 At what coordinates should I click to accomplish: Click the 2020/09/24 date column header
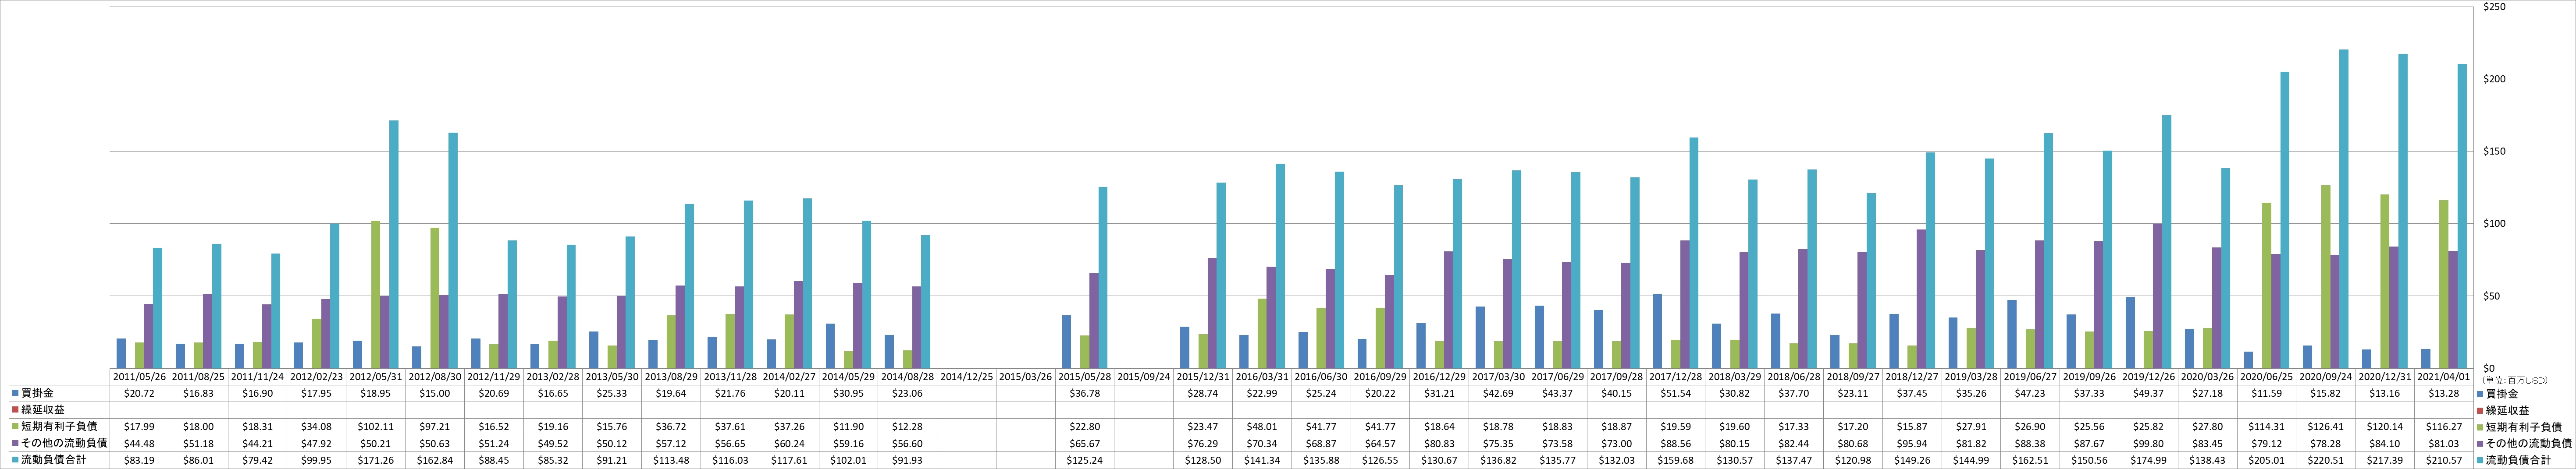point(2326,377)
